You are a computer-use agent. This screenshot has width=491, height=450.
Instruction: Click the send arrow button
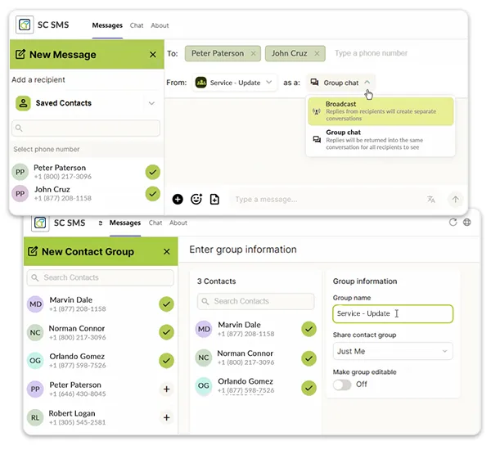tap(456, 199)
